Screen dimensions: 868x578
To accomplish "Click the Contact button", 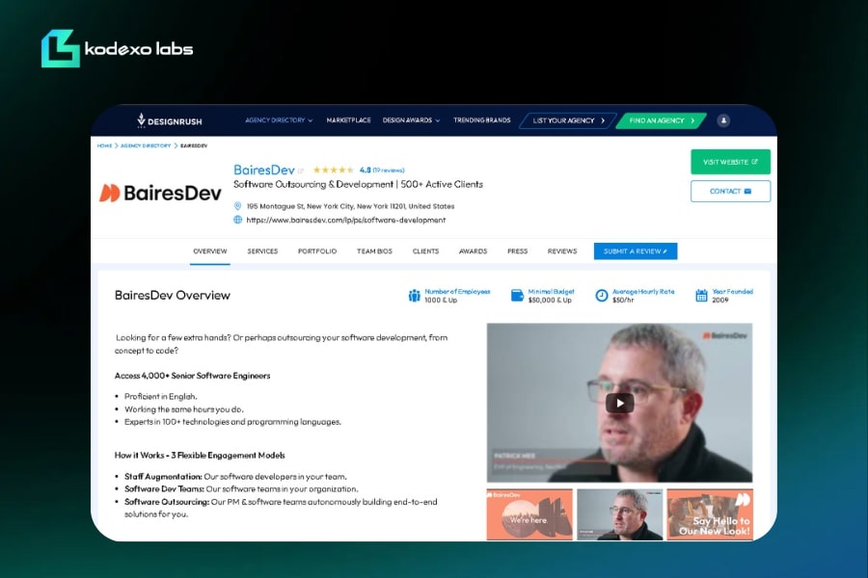I will (x=730, y=192).
